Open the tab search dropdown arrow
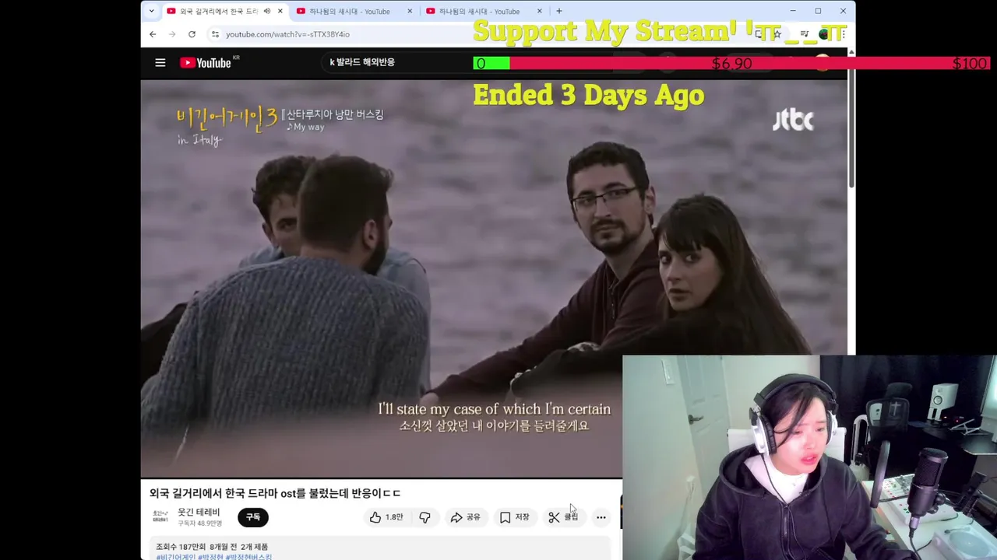Image resolution: width=997 pixels, height=560 pixels. 151,11
